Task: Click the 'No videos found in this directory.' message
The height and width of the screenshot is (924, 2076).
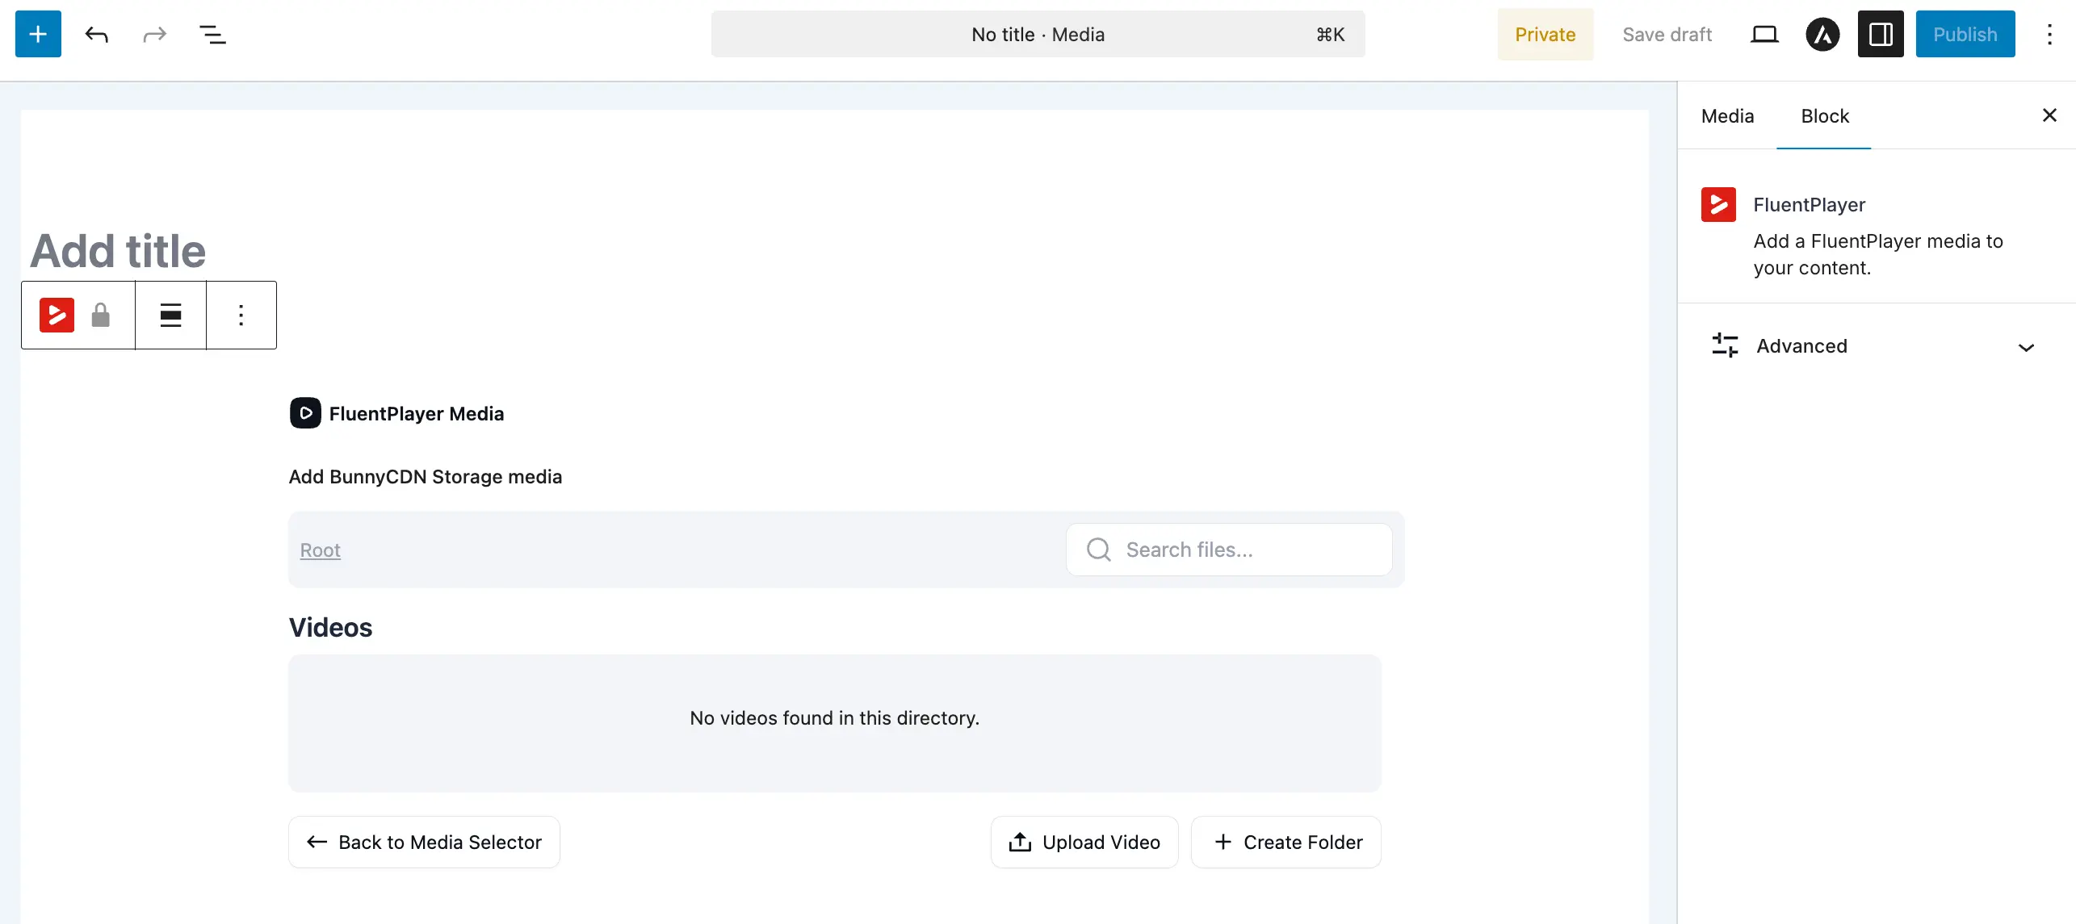Action: (x=834, y=717)
